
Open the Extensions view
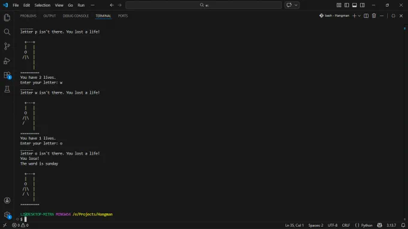tap(7, 76)
